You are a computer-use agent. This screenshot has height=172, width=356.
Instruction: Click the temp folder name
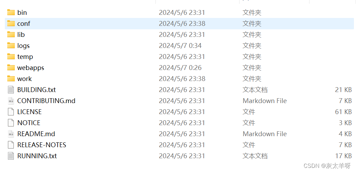click(25, 57)
